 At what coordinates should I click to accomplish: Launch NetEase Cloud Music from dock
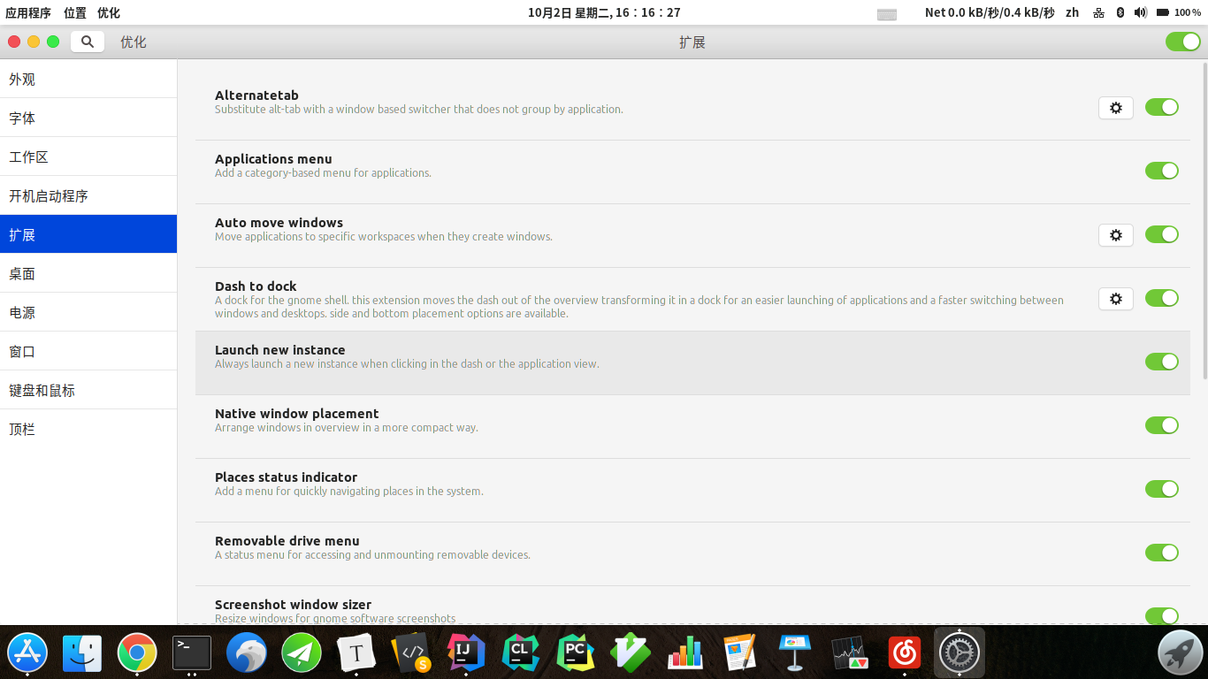pyautogui.click(x=905, y=653)
